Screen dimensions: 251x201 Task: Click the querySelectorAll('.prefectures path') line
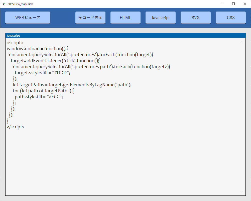[92, 67]
